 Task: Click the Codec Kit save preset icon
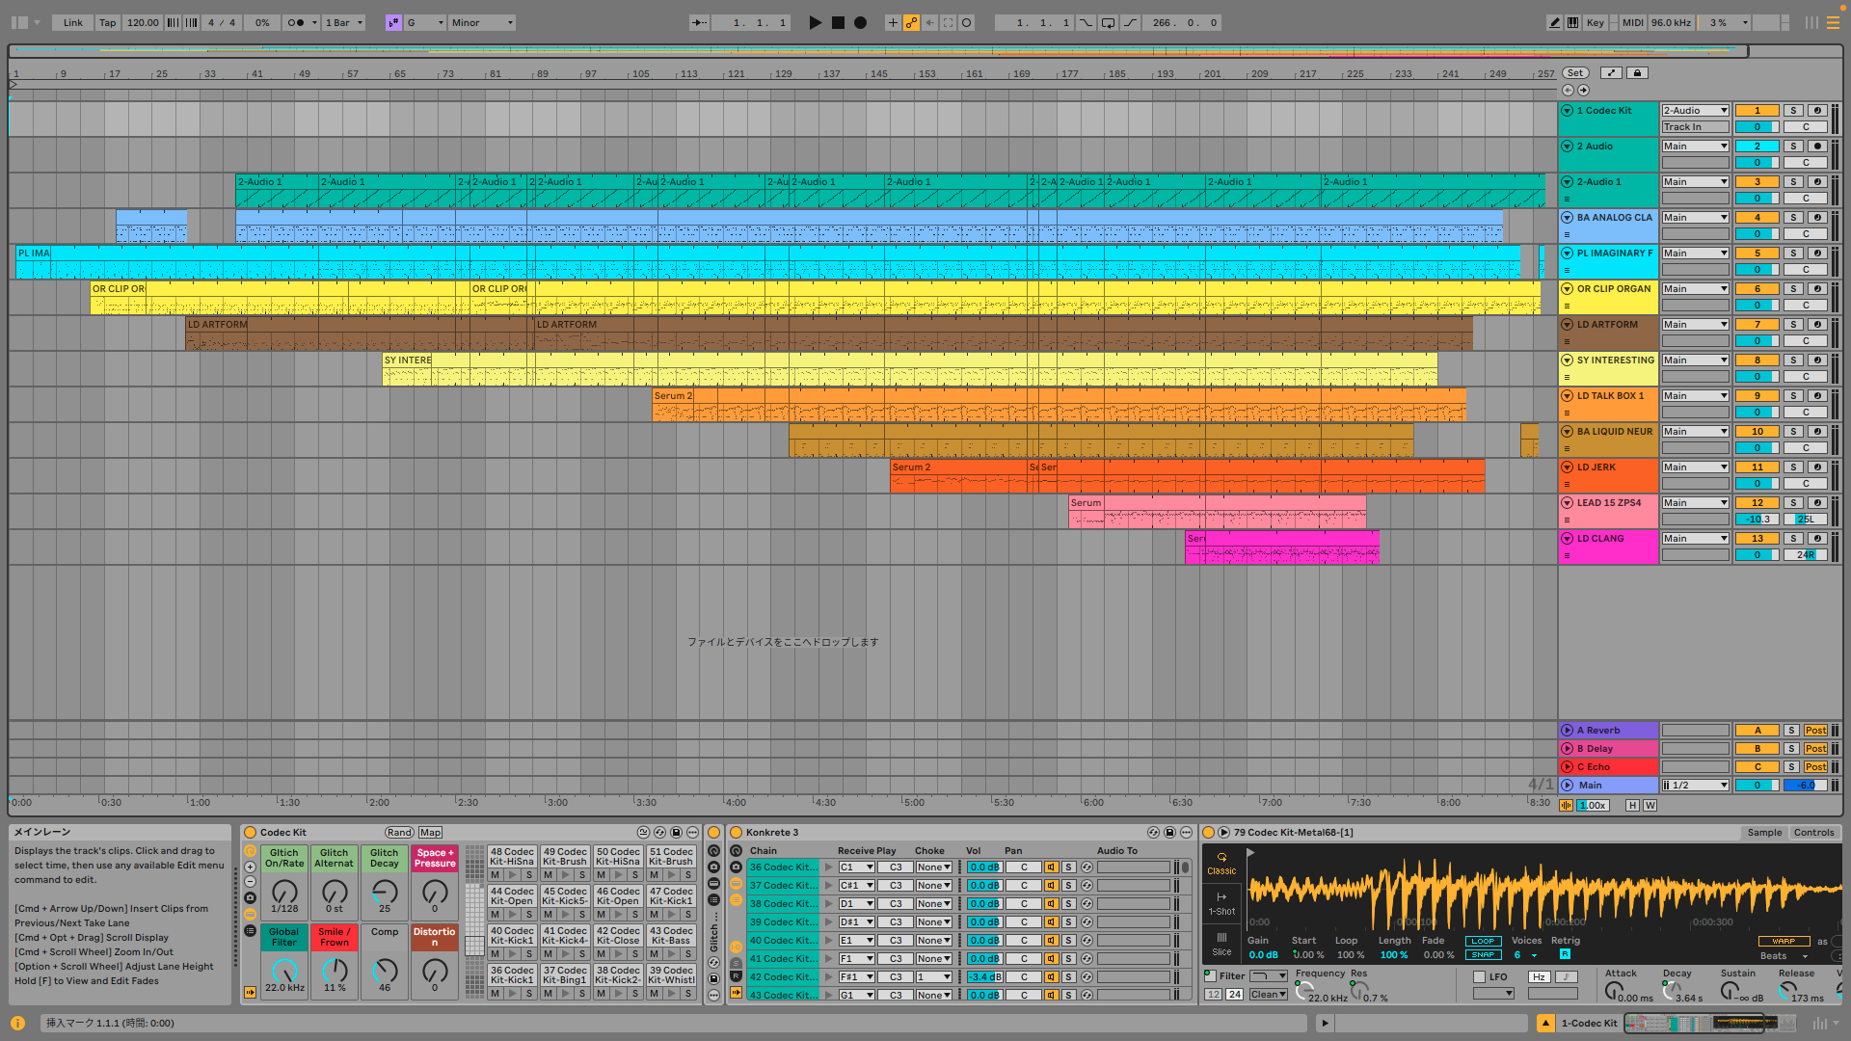point(677,832)
